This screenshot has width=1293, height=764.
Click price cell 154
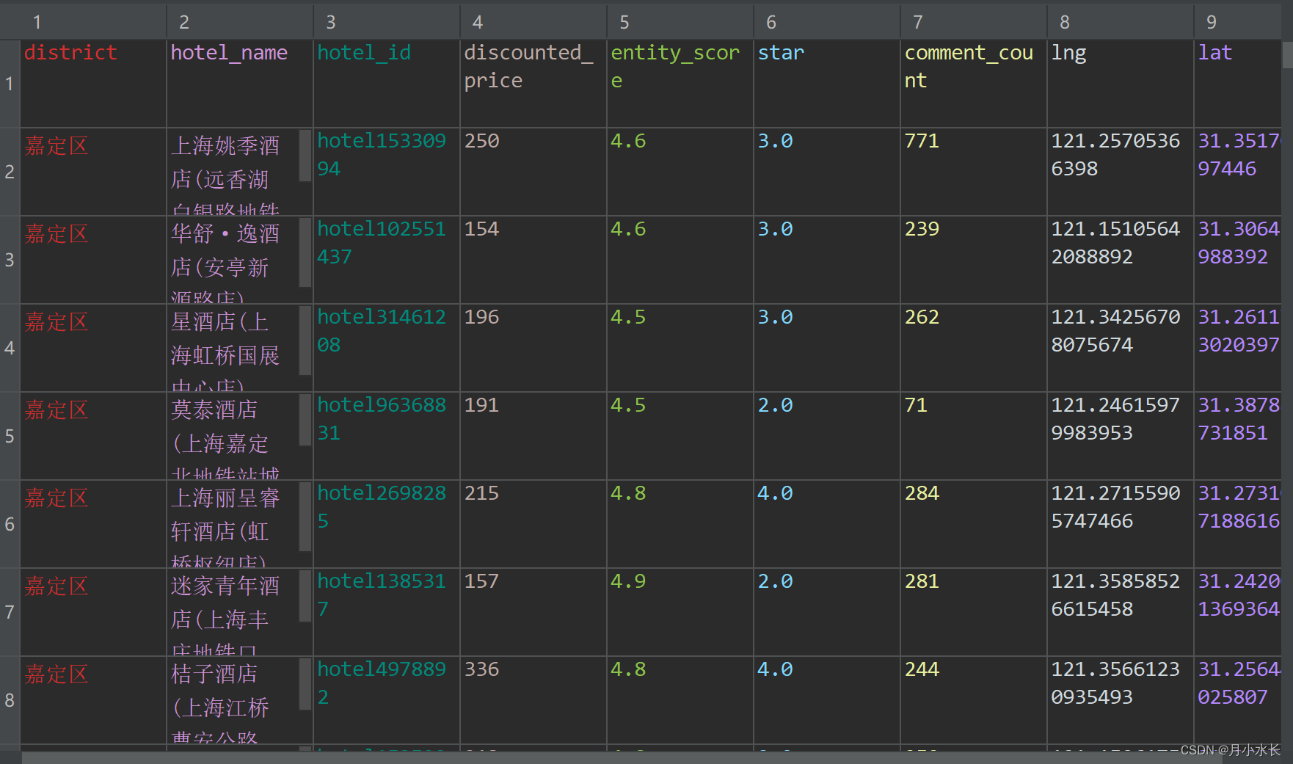[533, 260]
